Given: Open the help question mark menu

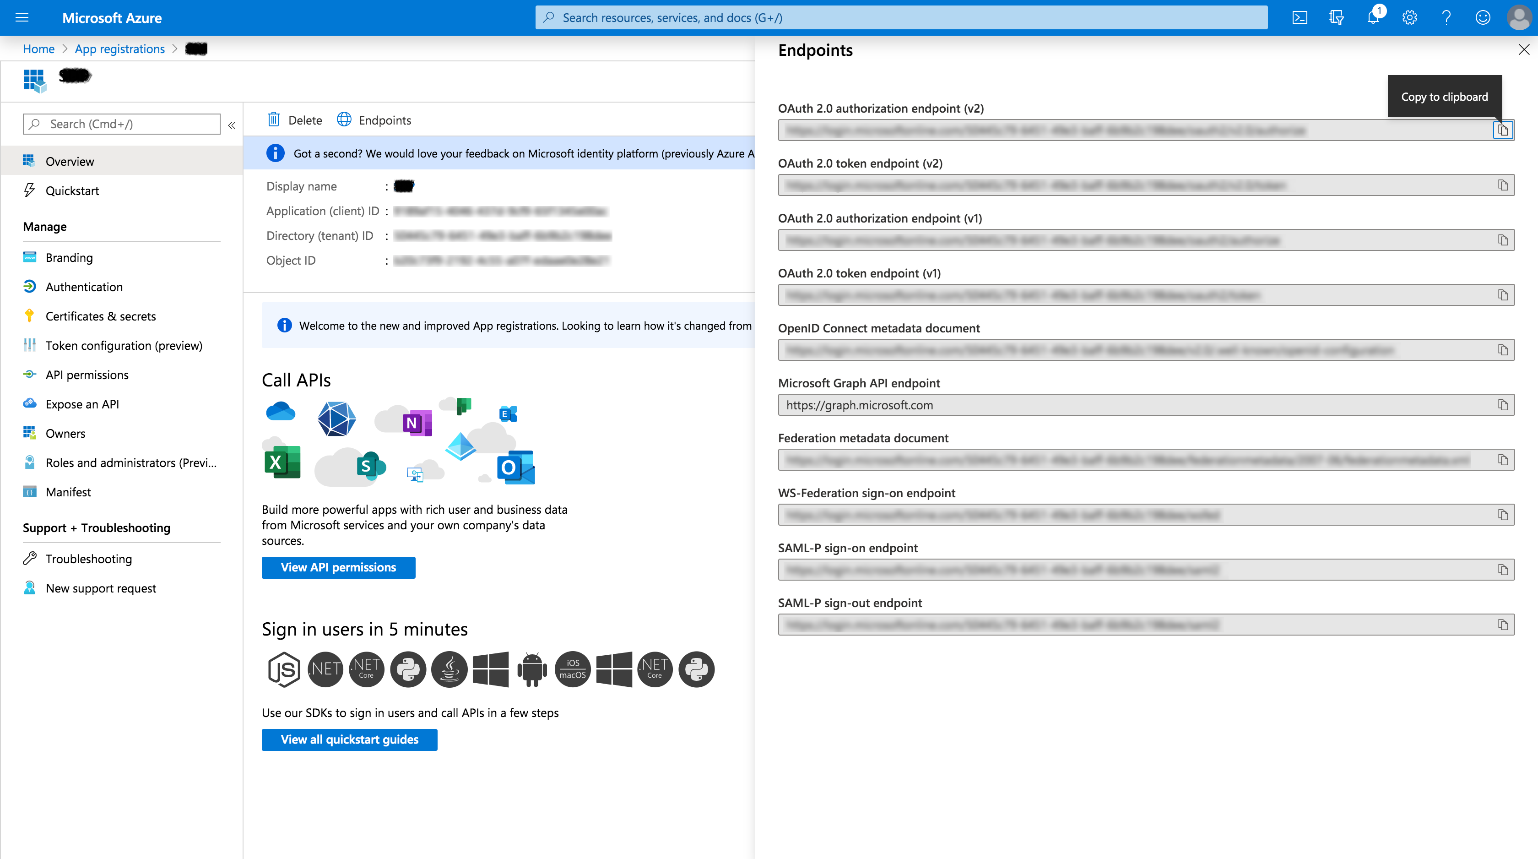Looking at the screenshot, I should click(1446, 17).
